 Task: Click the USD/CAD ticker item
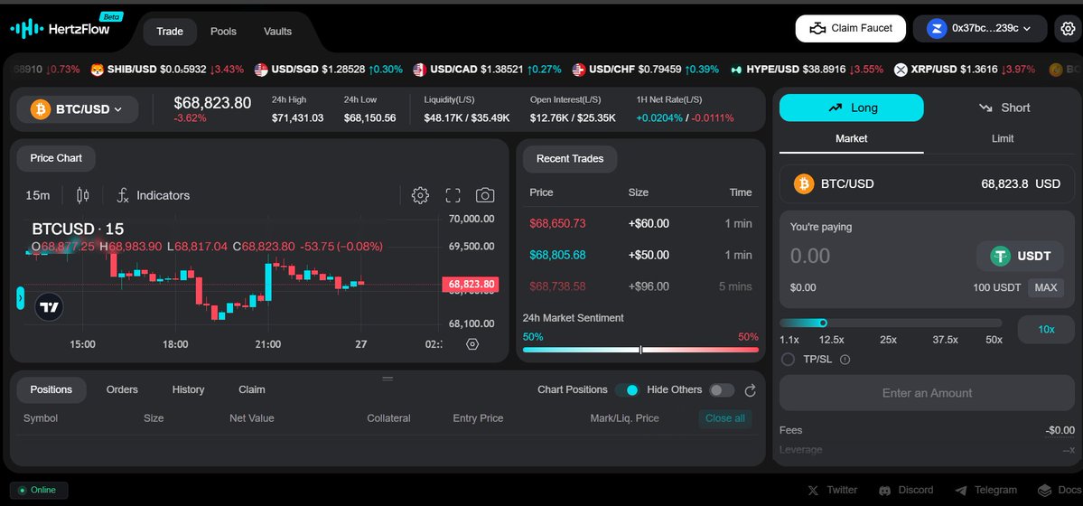(487, 70)
